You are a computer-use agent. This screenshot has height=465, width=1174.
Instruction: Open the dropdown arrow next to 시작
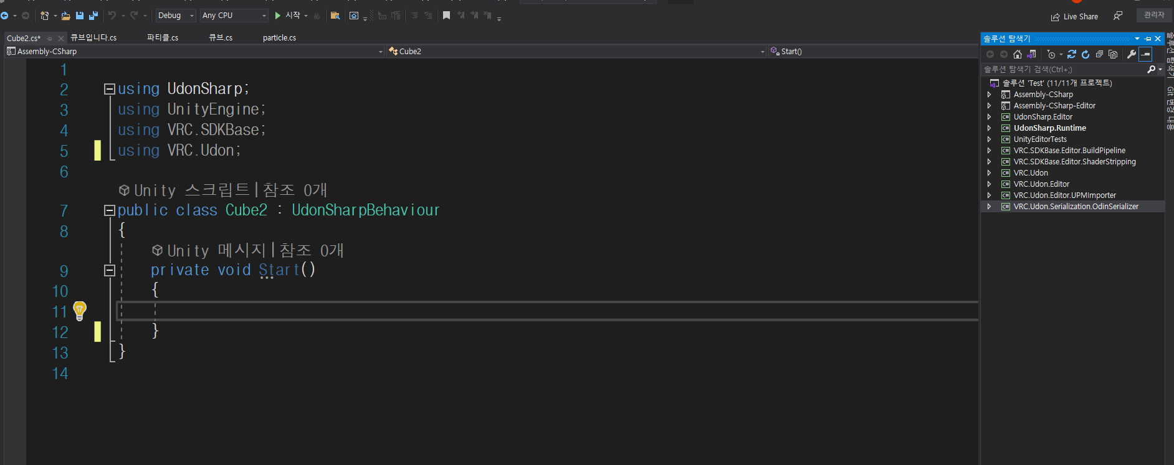tap(306, 16)
